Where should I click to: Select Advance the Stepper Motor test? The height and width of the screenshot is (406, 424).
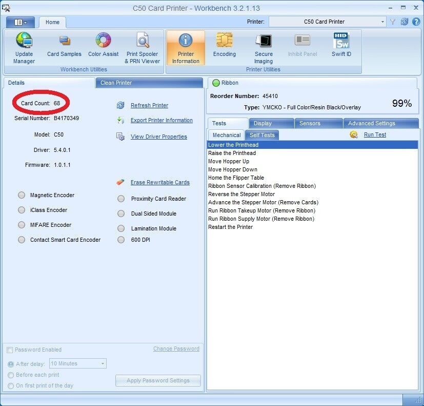[x=313, y=202]
